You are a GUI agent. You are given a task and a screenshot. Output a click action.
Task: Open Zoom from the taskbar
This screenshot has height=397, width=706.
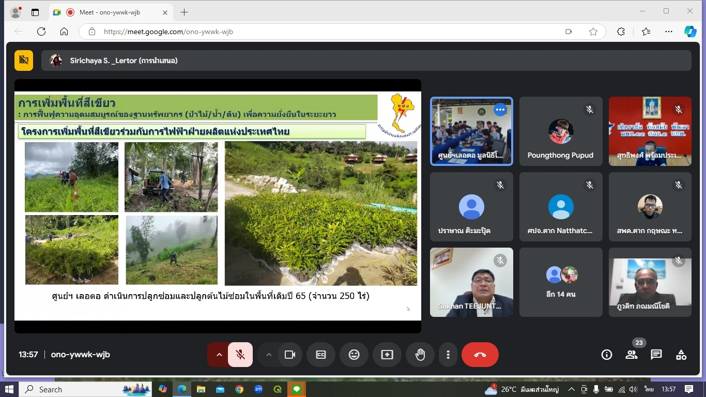pyautogui.click(x=258, y=389)
